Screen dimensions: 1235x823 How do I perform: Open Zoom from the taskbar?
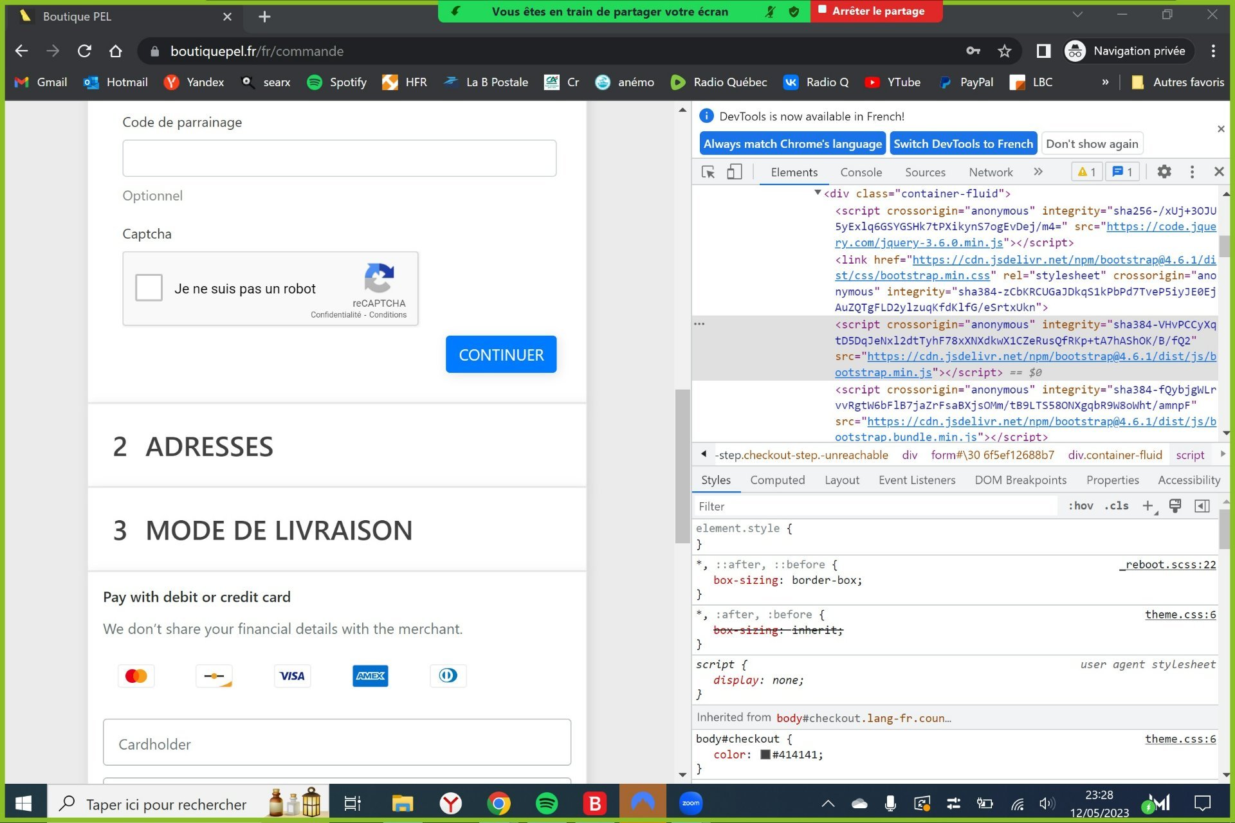click(691, 803)
